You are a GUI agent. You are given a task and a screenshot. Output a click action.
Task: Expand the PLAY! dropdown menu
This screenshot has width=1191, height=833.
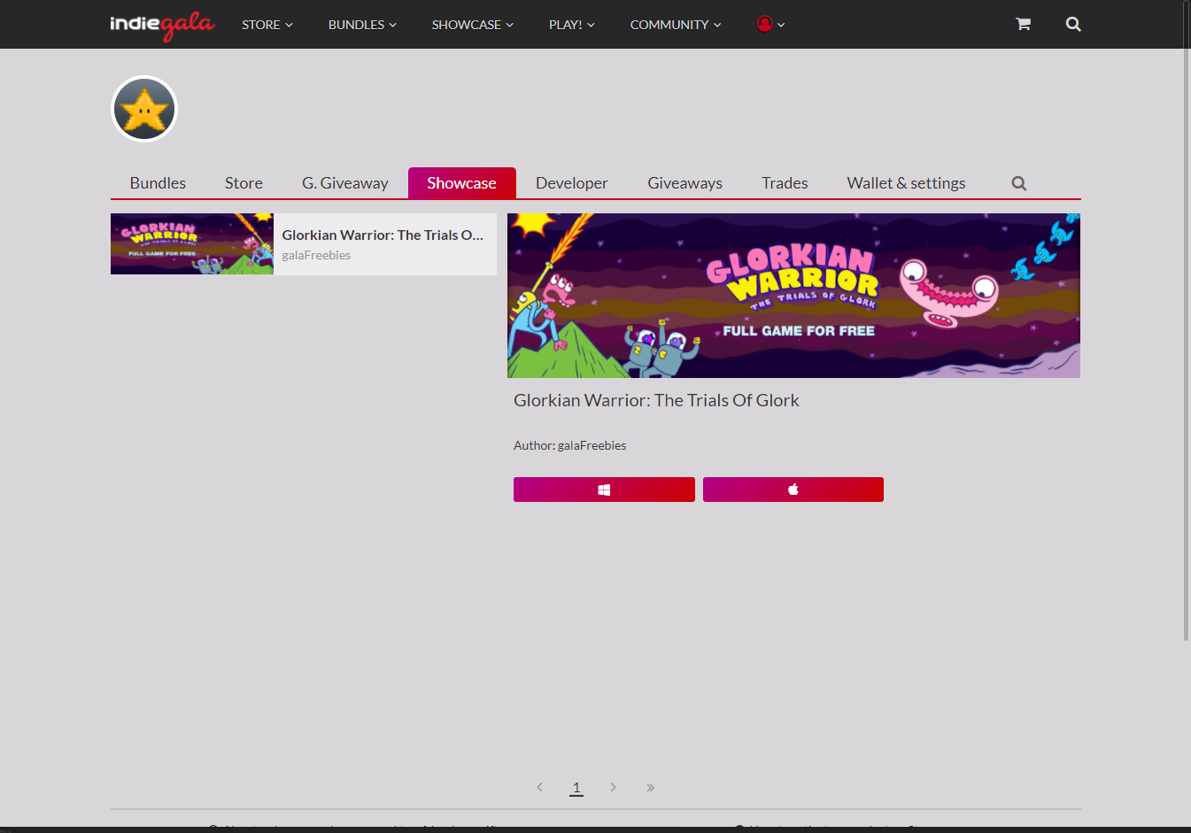[x=572, y=25]
